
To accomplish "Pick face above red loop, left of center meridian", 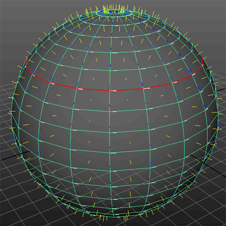I will 95,79.
